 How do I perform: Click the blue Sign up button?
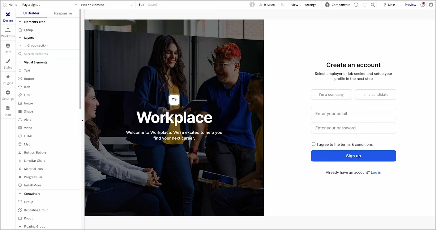(x=353, y=156)
